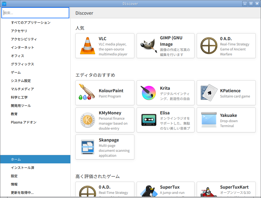Click 人気 section heading
Viewport: 261px width, 198px height.
[x=80, y=28]
